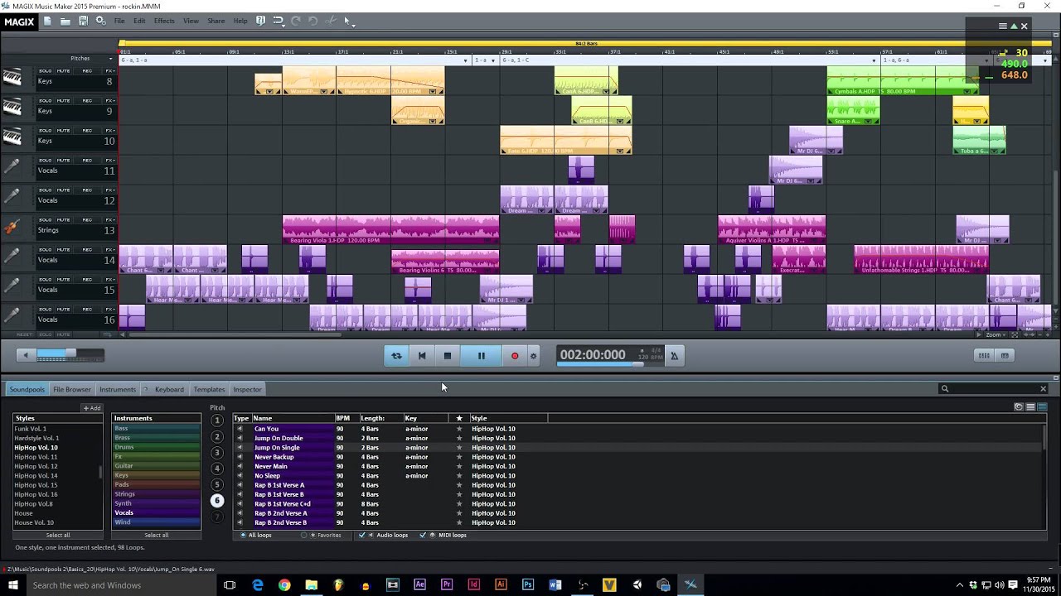The image size is (1061, 596).
Task: Select the All loops radio button
Action: tap(243, 536)
